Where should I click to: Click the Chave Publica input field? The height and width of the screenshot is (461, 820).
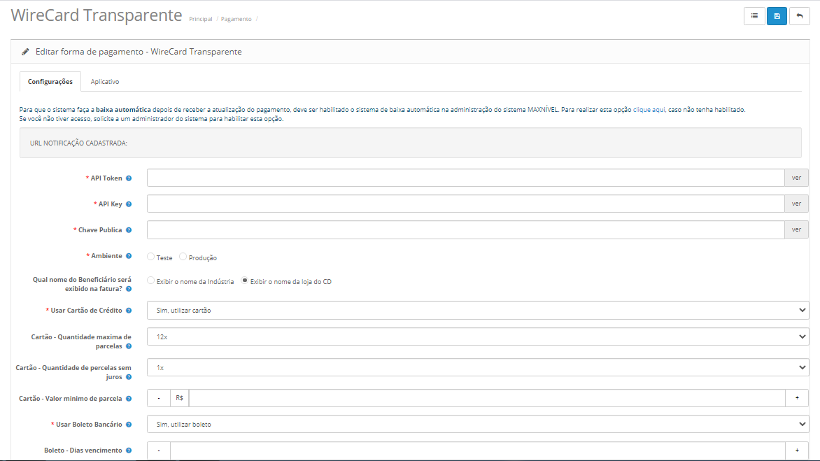click(x=465, y=229)
